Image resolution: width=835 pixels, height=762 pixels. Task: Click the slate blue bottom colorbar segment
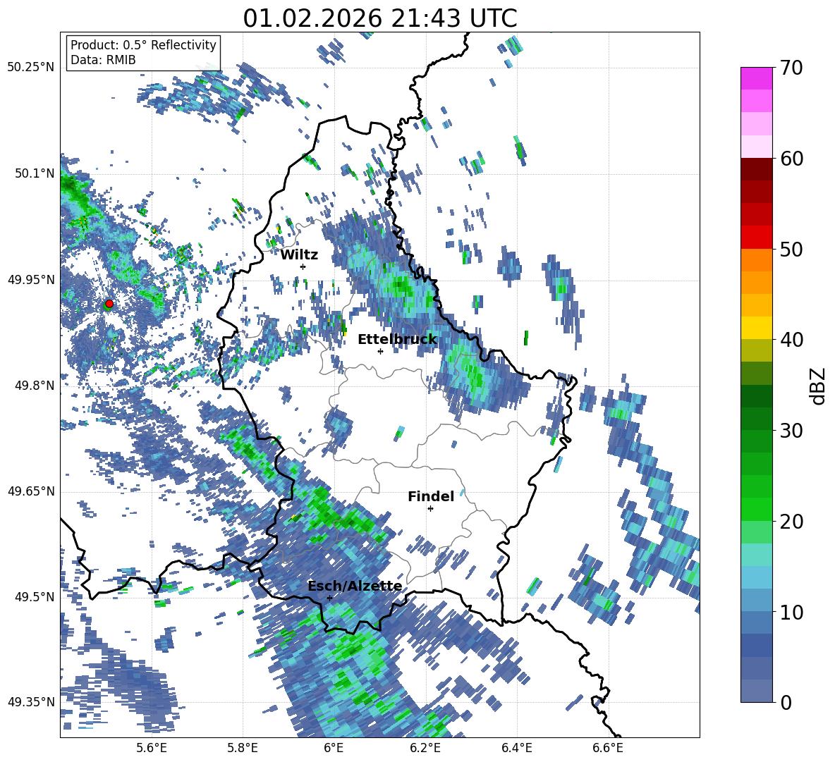(x=756, y=691)
